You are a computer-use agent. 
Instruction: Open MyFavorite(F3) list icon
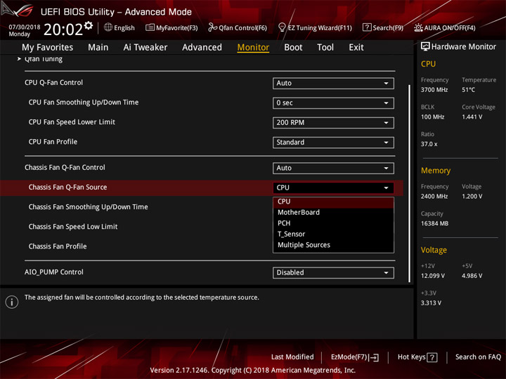click(x=150, y=27)
